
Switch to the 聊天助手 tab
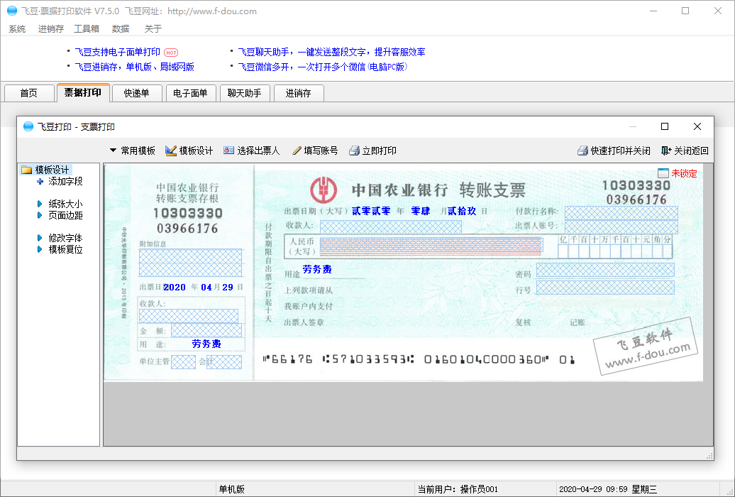[x=244, y=93]
